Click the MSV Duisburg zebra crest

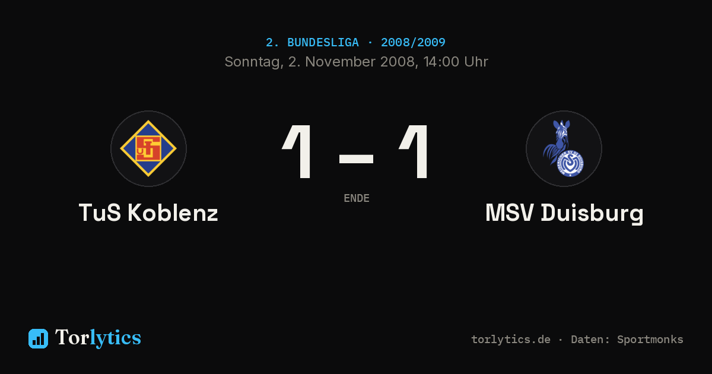(x=564, y=148)
